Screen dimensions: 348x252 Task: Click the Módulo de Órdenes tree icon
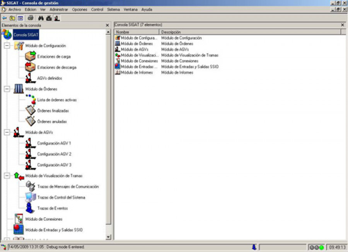[x=19, y=89]
